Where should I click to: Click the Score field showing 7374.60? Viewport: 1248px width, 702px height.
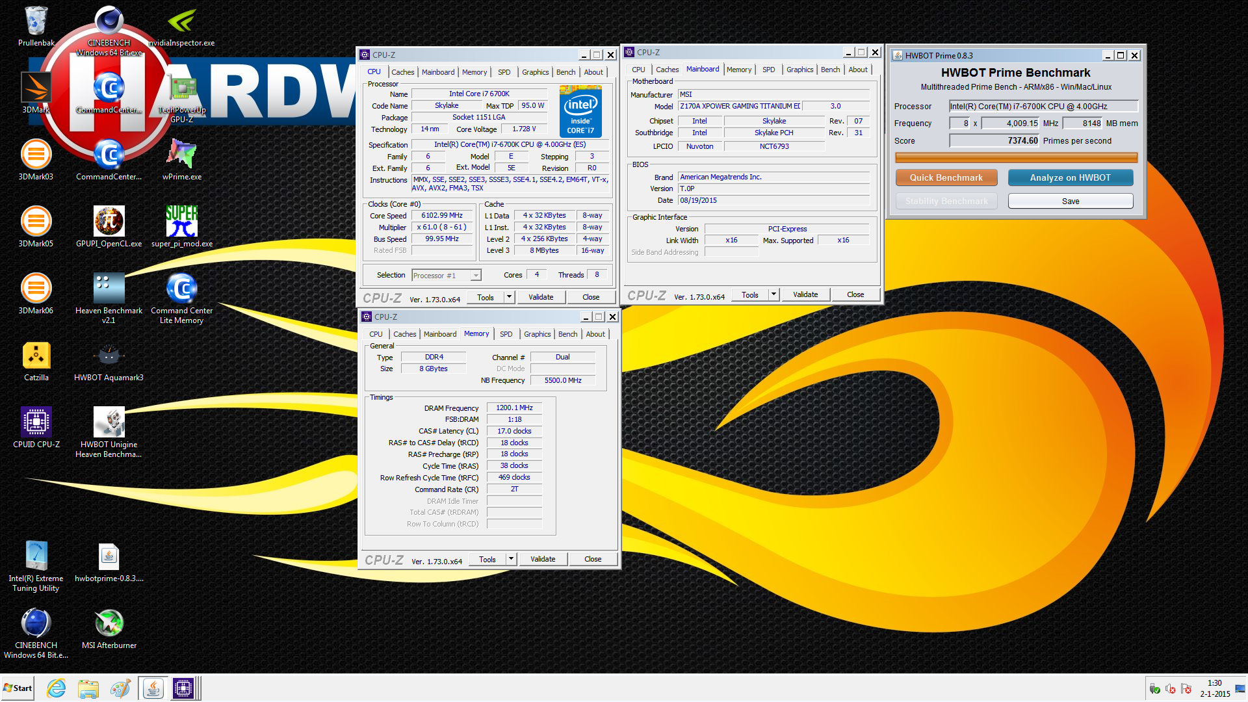pos(994,140)
